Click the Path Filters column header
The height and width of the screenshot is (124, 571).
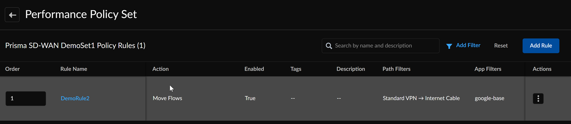coord(396,69)
